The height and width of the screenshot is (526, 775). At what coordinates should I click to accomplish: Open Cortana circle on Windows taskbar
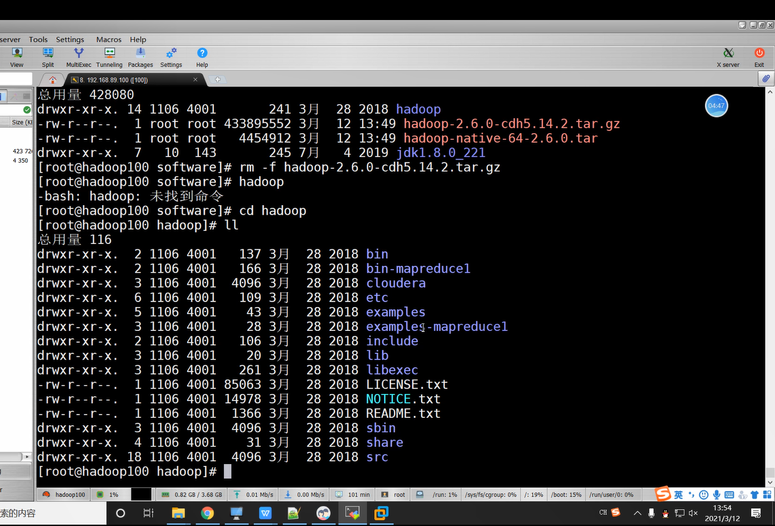121,513
